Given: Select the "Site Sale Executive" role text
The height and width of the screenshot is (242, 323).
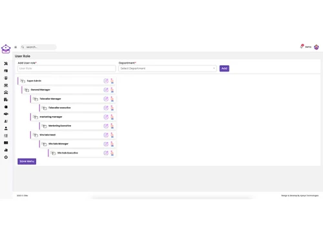Looking at the screenshot, I should pos(68,153).
